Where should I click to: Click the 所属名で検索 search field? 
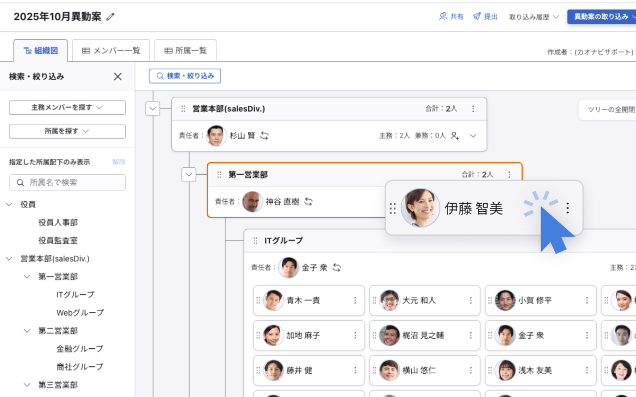pos(67,183)
